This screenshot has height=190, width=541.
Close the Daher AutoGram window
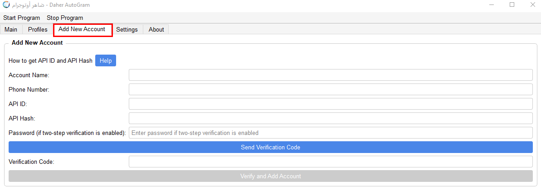click(x=532, y=5)
